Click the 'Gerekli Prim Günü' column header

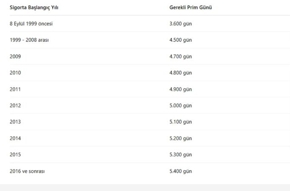[x=190, y=8]
